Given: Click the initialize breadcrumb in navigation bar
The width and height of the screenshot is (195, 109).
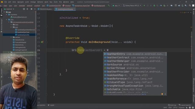Looking at the screenshot, I should [x=67, y=5].
